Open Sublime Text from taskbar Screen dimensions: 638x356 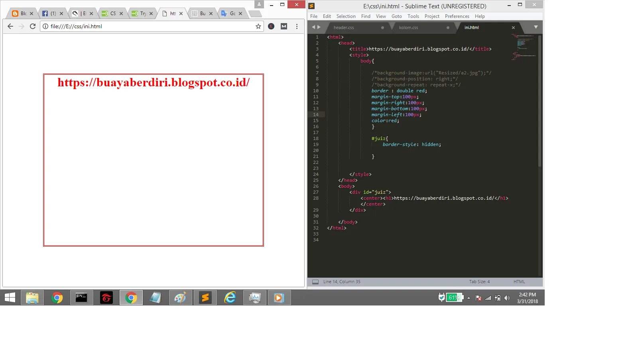click(x=205, y=298)
